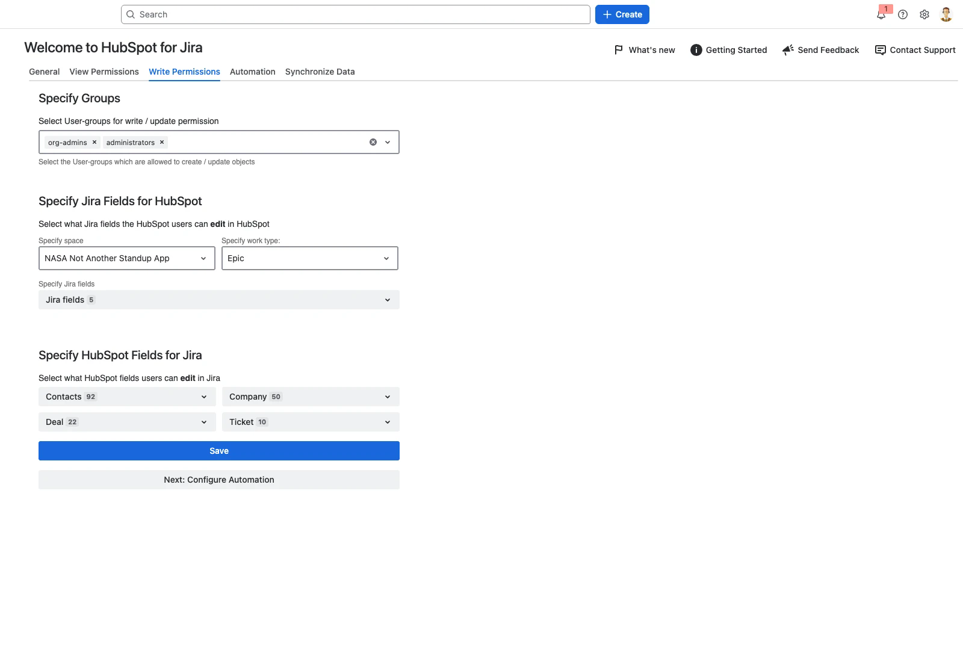The height and width of the screenshot is (650, 963).
Task: Click the 'Specify HubSpot Fields for Jira' heading
Action: pos(120,355)
